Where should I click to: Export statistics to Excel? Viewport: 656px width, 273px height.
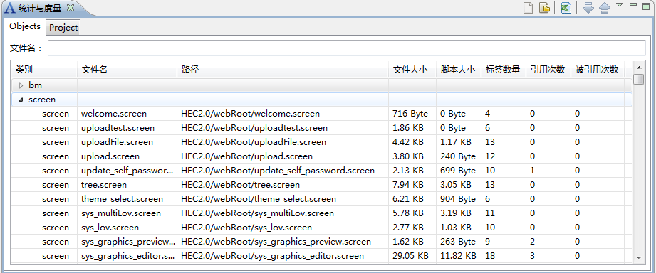tap(566, 8)
